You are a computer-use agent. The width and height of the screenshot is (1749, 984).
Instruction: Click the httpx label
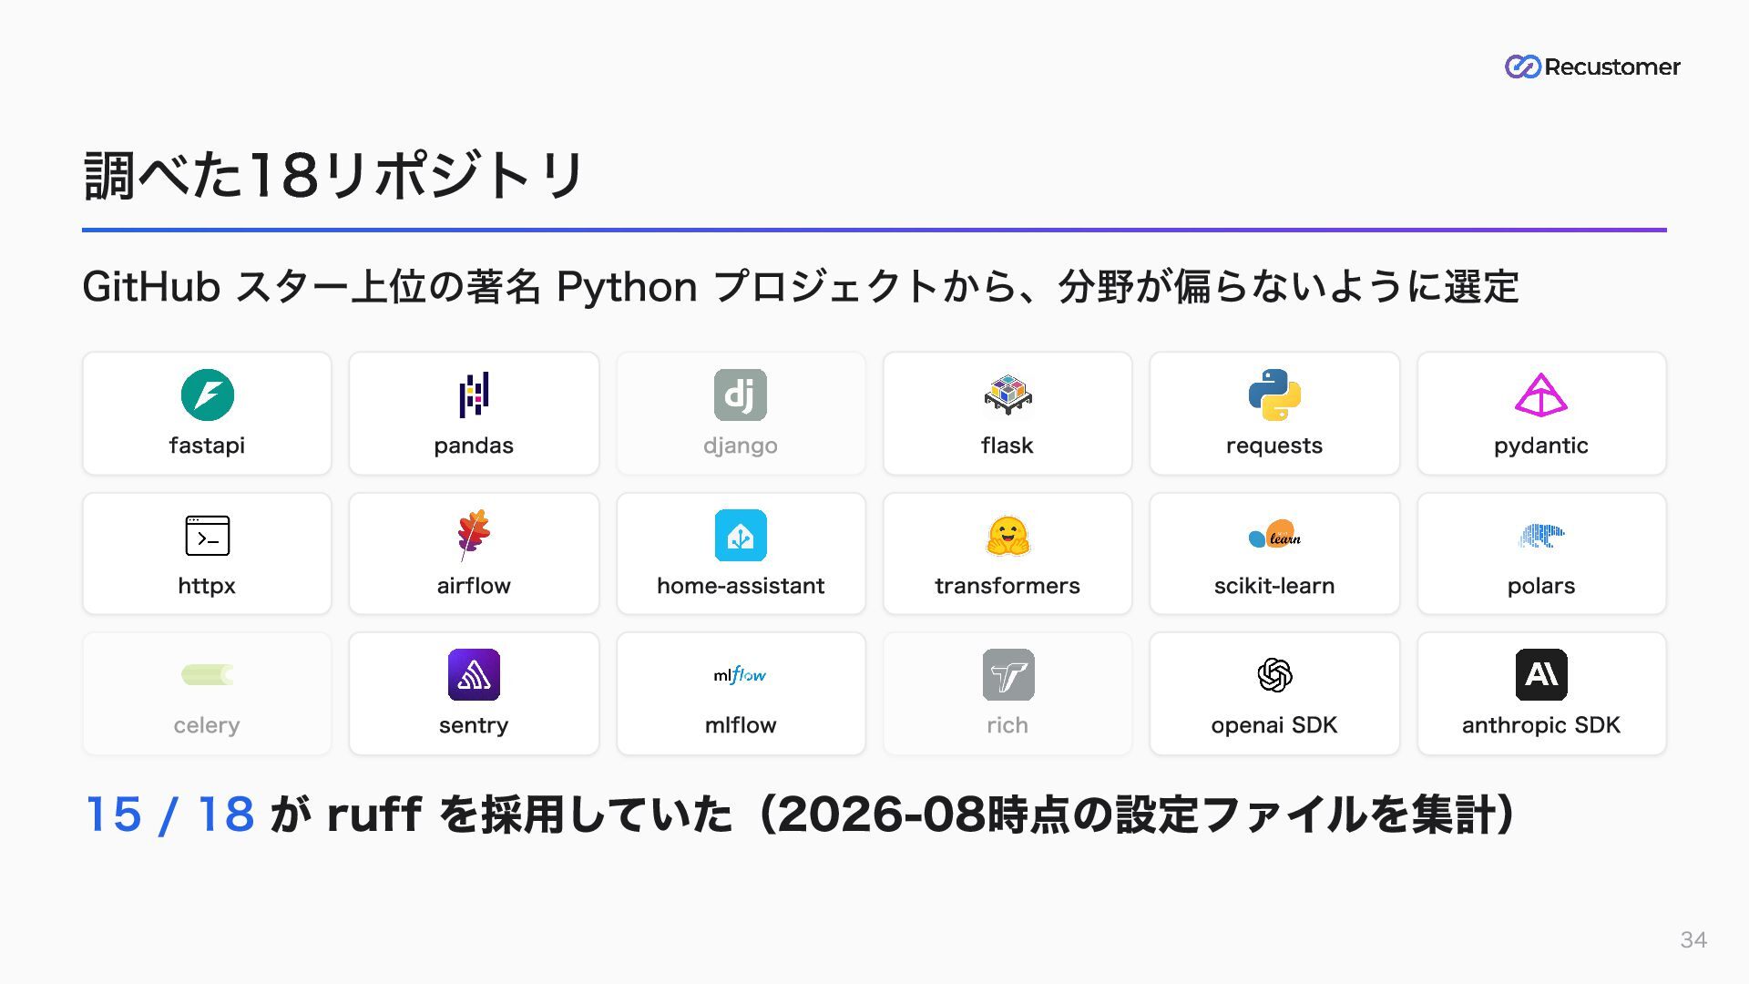pyautogui.click(x=207, y=586)
